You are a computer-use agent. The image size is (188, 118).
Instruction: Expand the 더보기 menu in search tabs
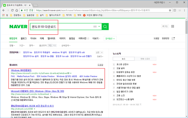pyautogui.click(x=96, y=38)
